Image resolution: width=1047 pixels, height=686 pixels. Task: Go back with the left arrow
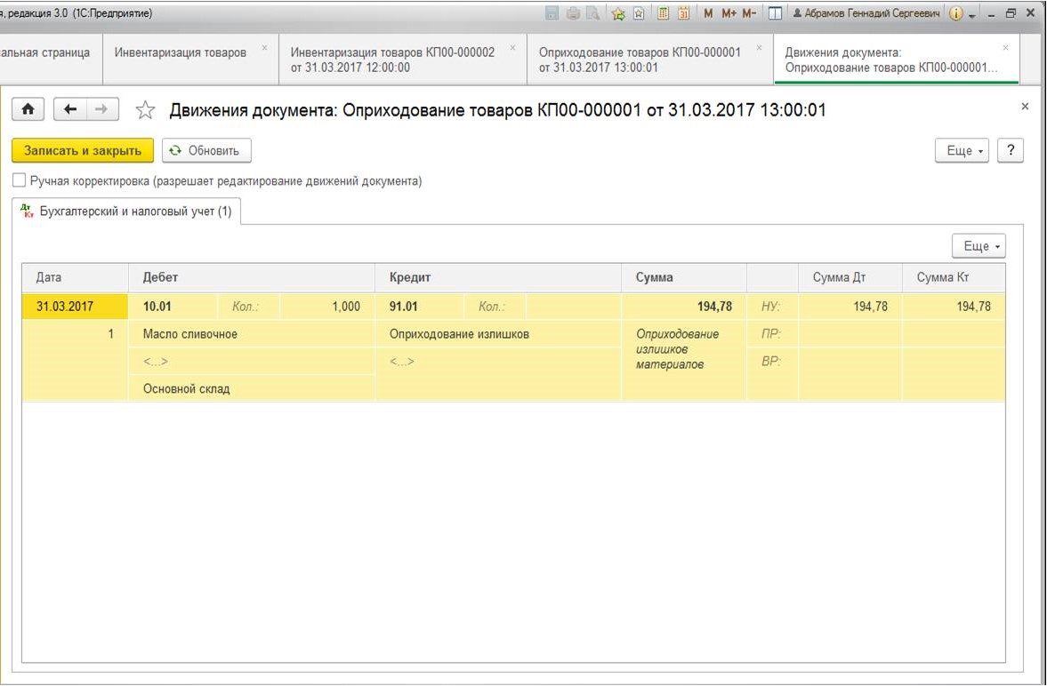(x=70, y=109)
